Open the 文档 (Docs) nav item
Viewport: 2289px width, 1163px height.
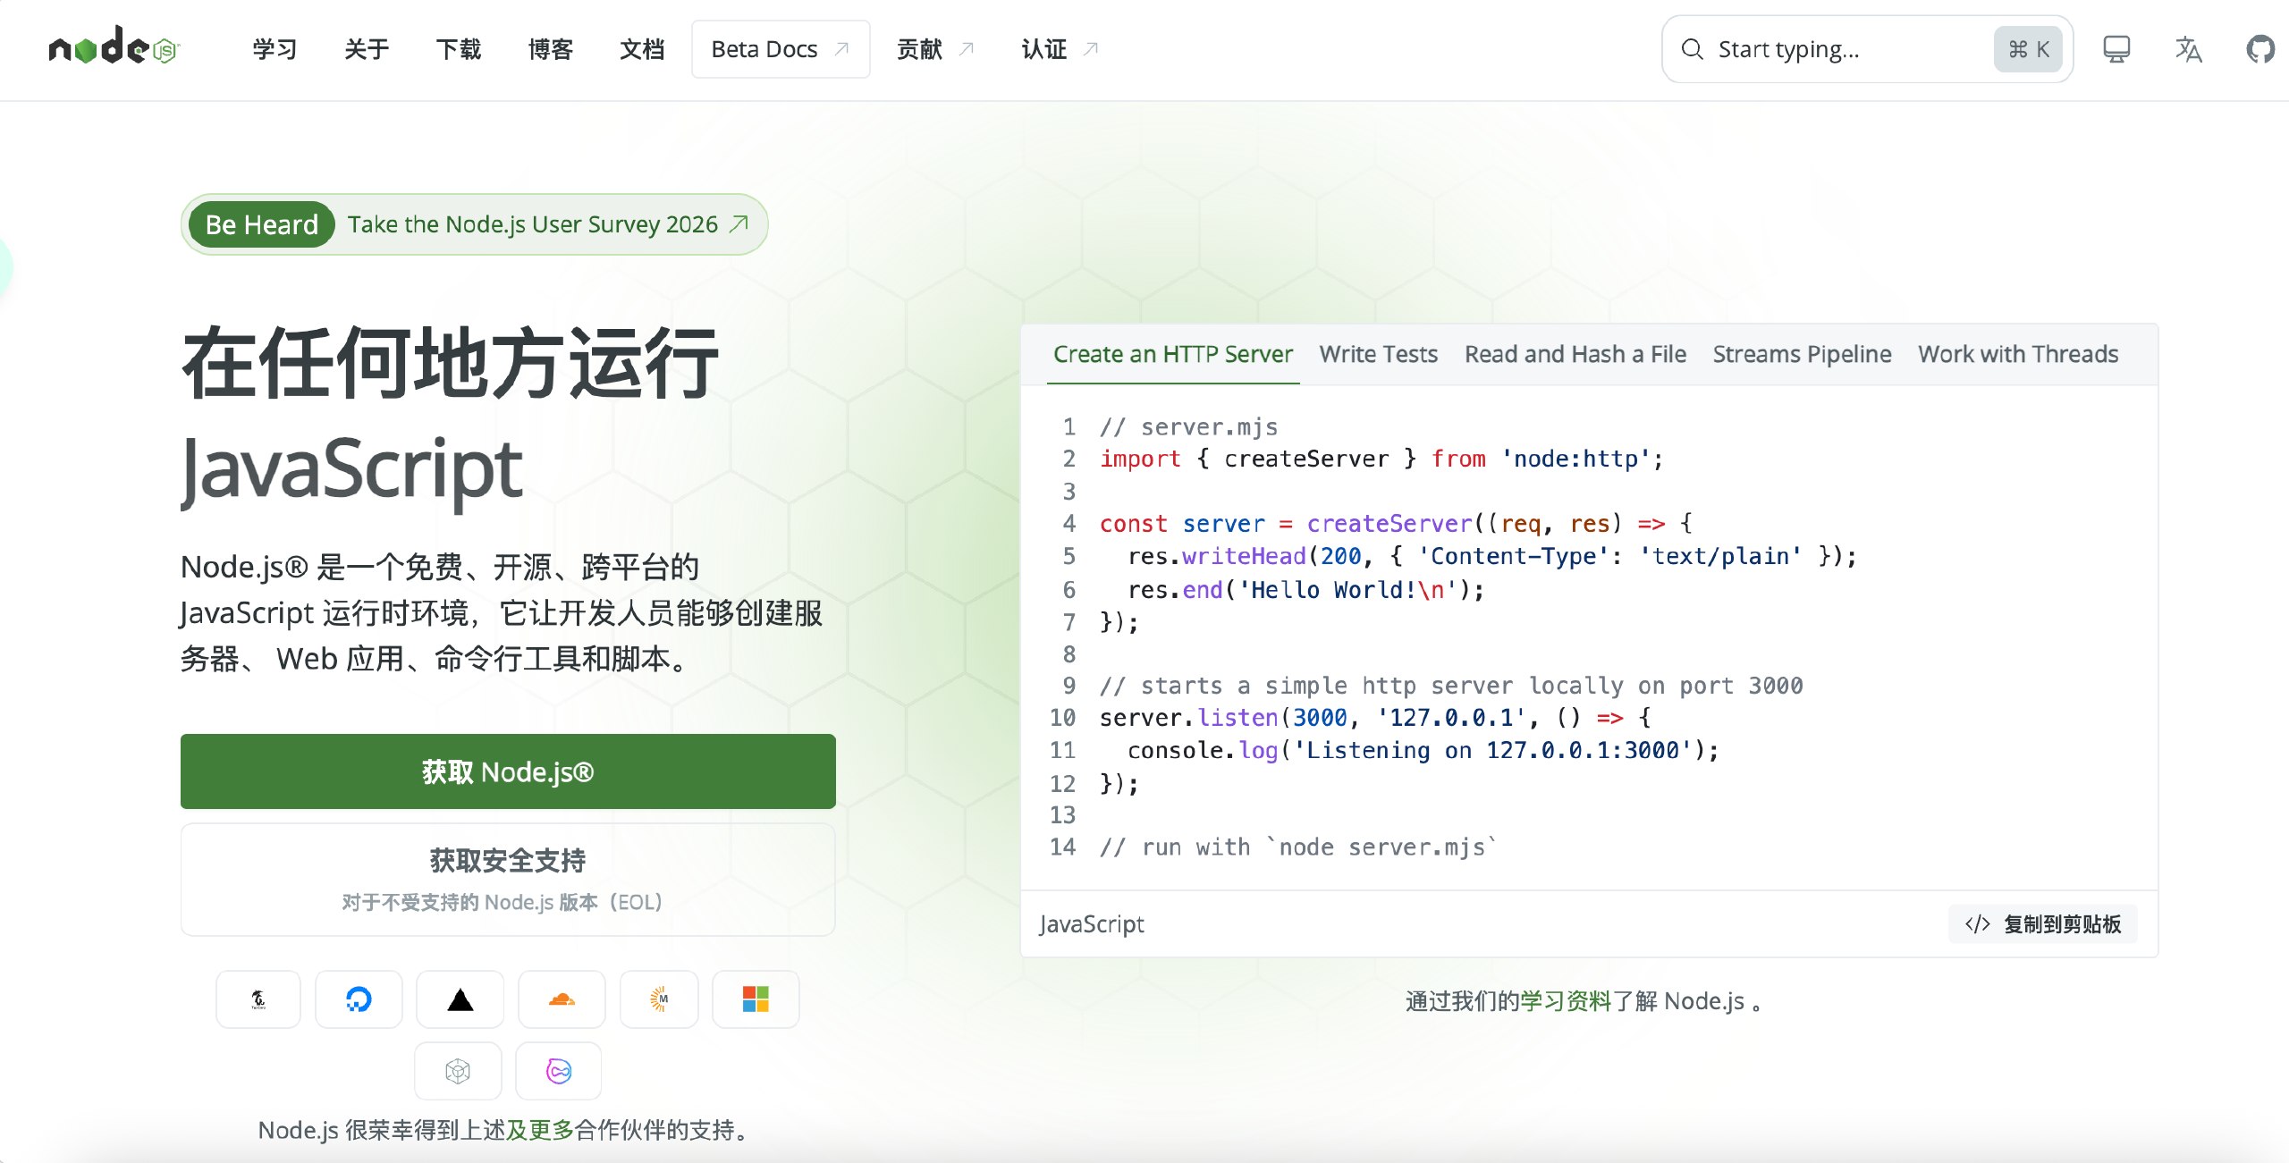tap(642, 49)
